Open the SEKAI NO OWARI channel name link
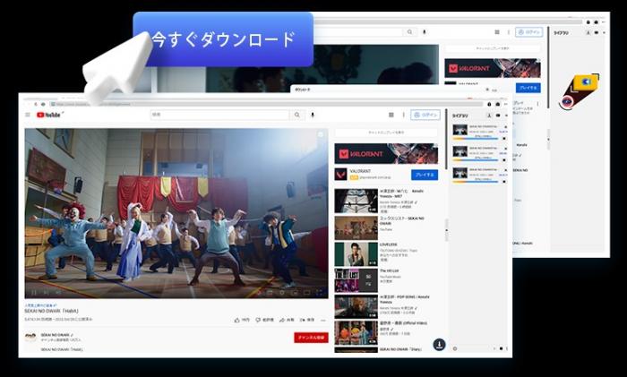Viewport: 627px width, 377px height. tap(56, 335)
